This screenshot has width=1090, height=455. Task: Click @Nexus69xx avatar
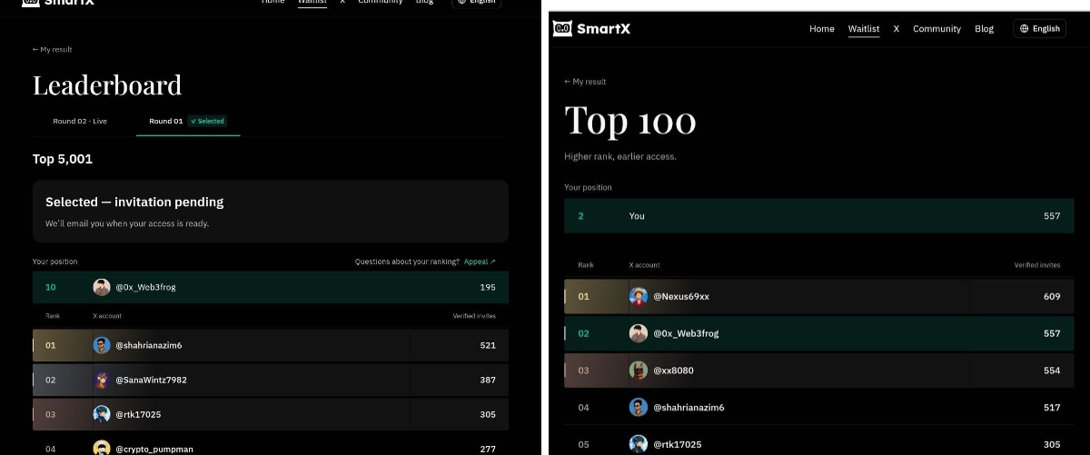(639, 296)
